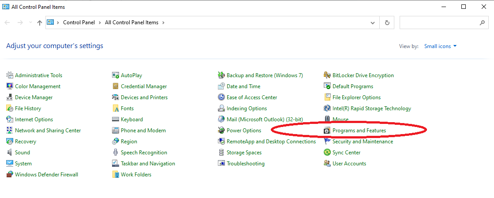Open the recent locations dropdown arrow
The image size is (494, 198).
coord(30,22)
